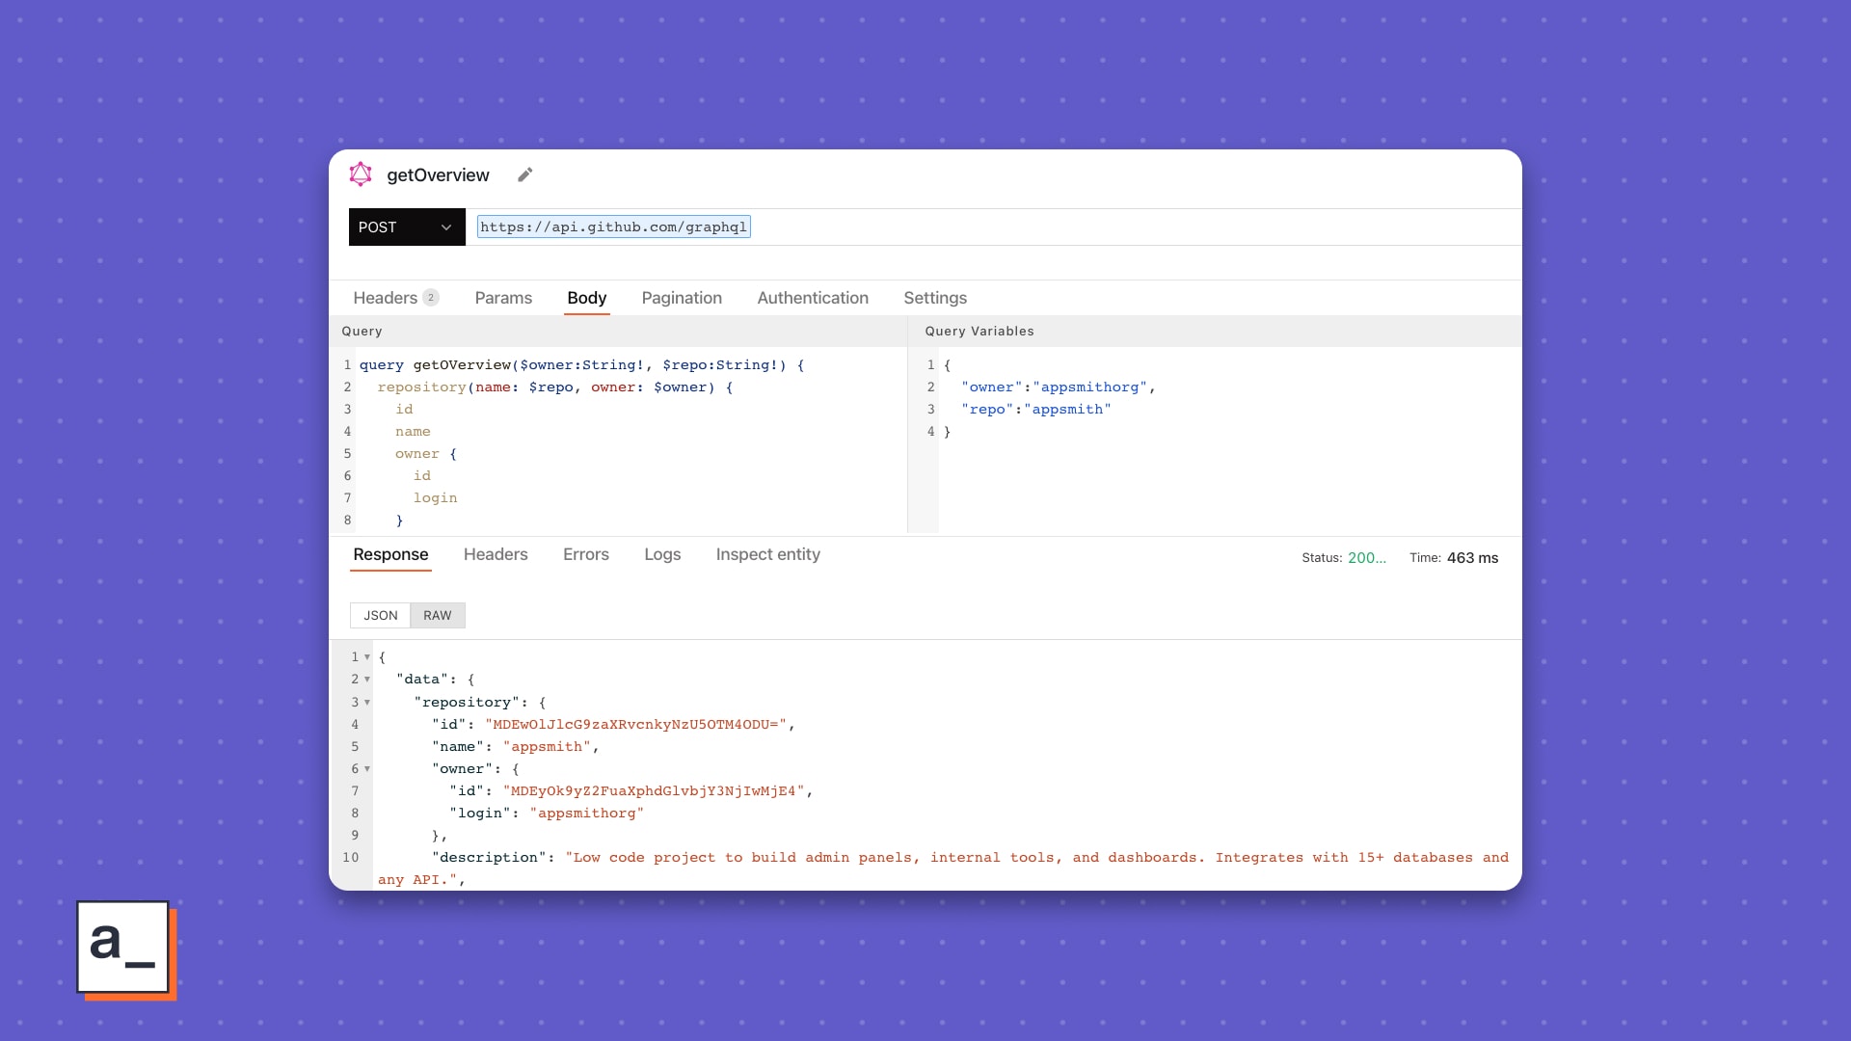
Task: Collapse the root object fold arrow on line 1
Action: pyautogui.click(x=367, y=657)
